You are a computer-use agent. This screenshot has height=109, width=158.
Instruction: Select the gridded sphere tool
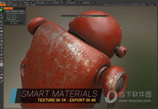click(x=1, y=61)
